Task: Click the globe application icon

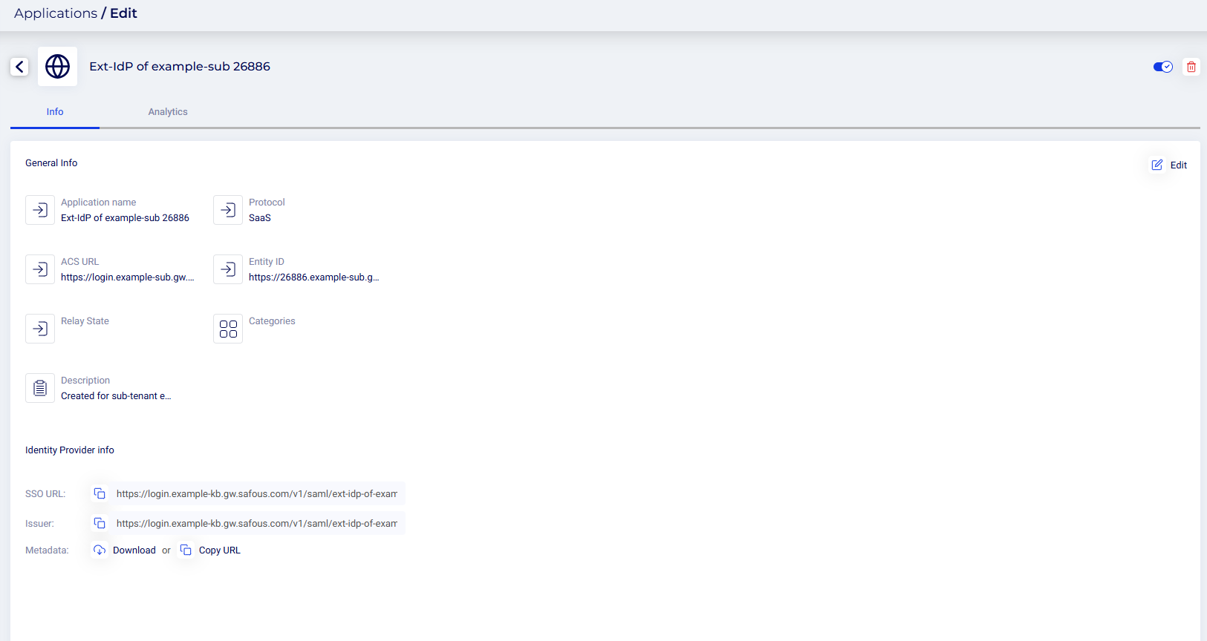Action: [57, 67]
